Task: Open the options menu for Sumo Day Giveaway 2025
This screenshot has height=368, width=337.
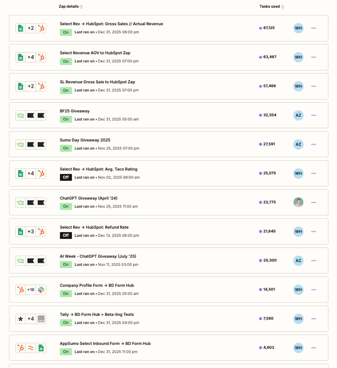Action: [x=314, y=144]
